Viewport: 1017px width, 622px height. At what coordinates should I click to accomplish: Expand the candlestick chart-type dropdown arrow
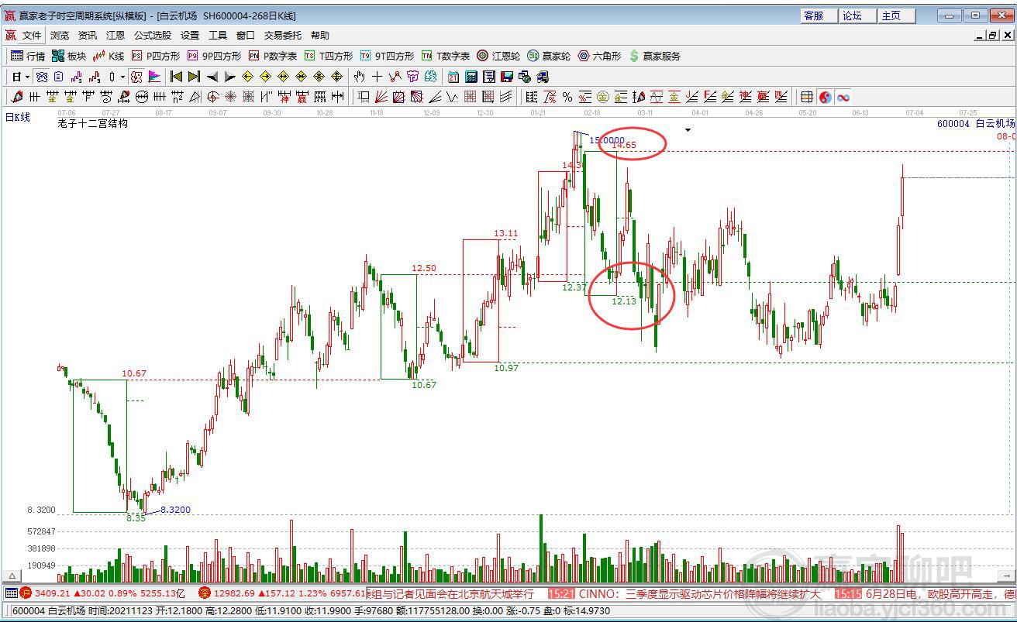coord(122,77)
